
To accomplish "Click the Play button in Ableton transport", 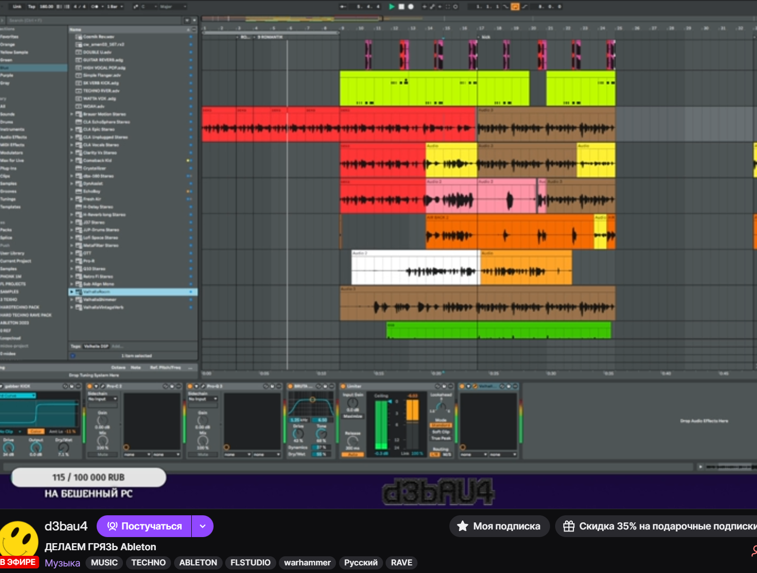I will pos(391,7).
